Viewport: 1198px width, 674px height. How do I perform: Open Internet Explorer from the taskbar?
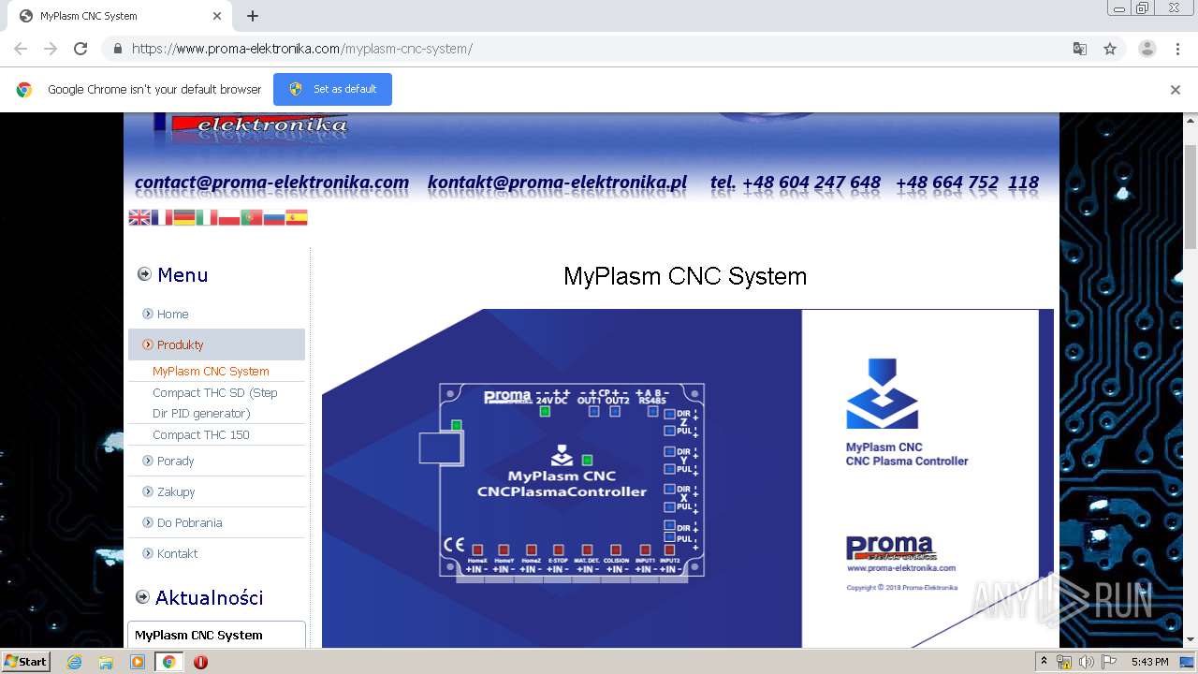point(75,662)
